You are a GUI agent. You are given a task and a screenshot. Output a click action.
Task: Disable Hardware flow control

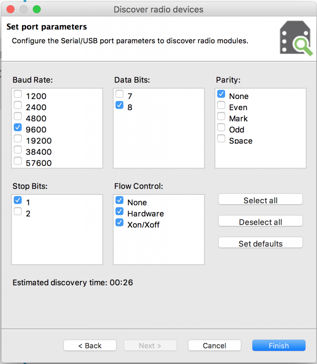click(x=119, y=213)
